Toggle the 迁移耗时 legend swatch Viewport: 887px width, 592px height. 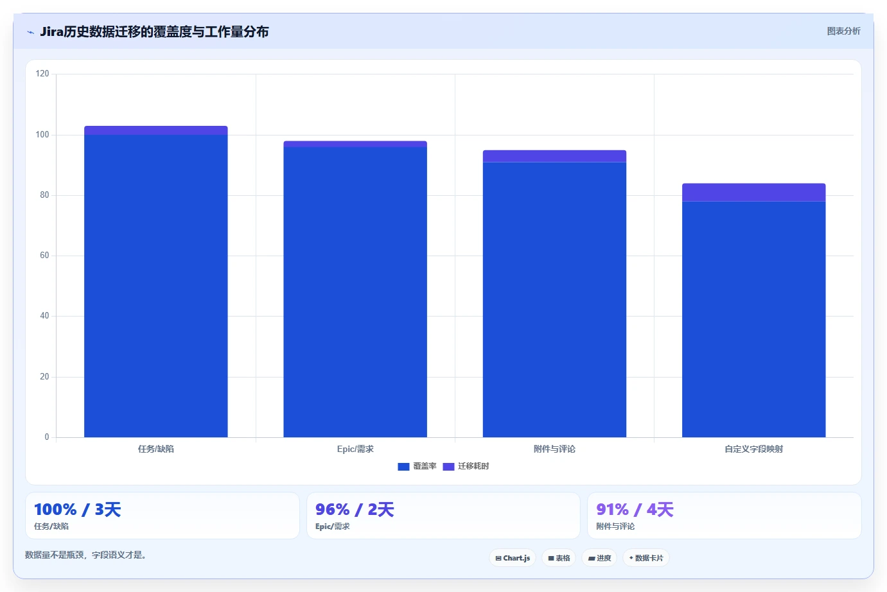coord(448,467)
